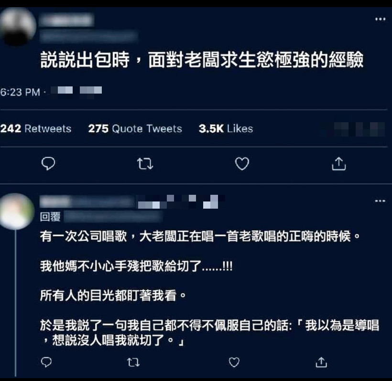Select the main tweet text about 出包 experiences
392x381 pixels.
202,60
